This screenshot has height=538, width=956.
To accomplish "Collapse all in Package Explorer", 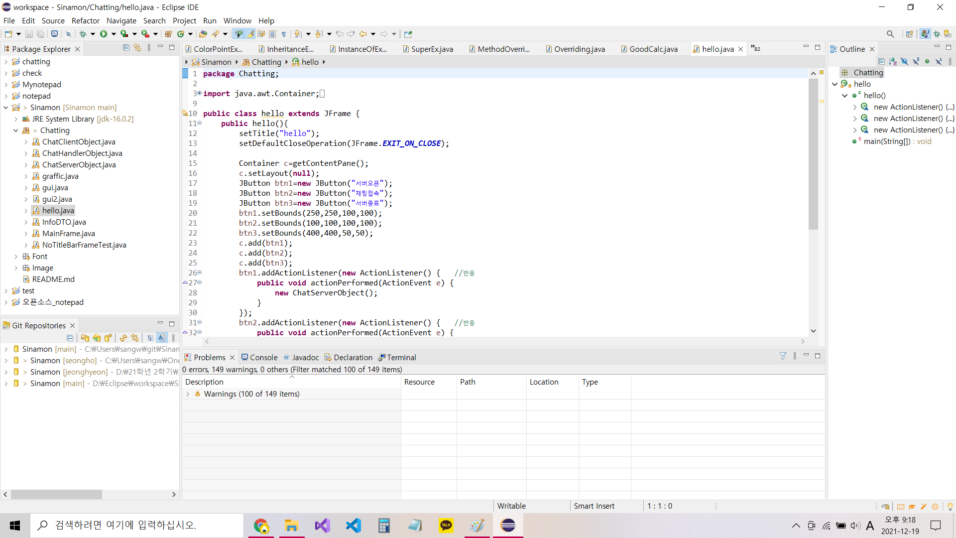I will point(126,48).
